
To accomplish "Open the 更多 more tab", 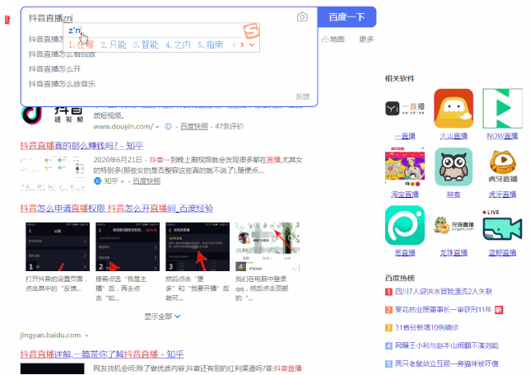I will (366, 40).
